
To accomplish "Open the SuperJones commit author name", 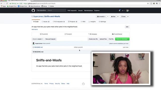I will pyautogui.click(x=39, y=43).
